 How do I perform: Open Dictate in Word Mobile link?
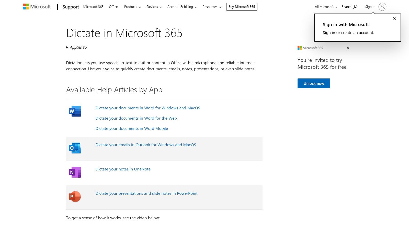coord(132,129)
